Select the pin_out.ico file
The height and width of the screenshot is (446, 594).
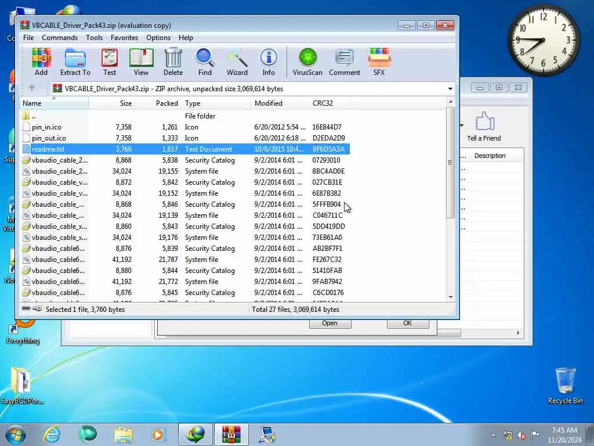click(x=185, y=138)
